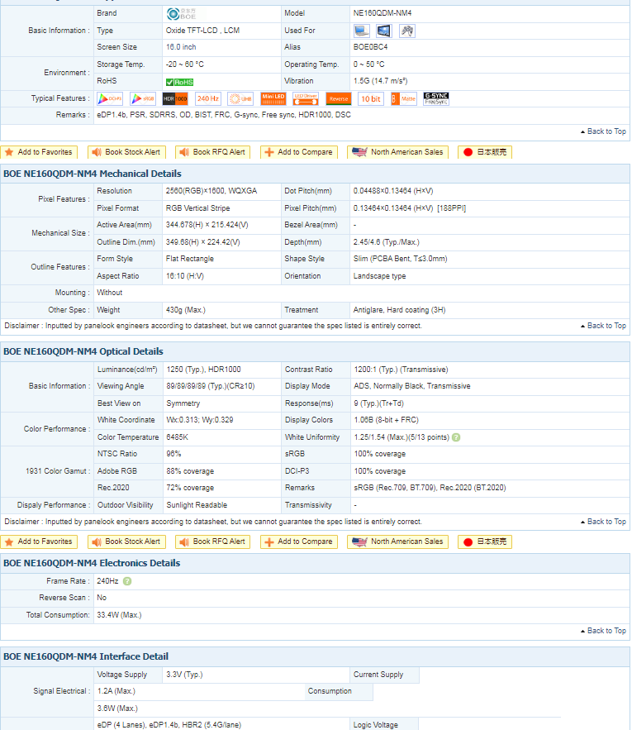
Task: Add to Compare above Electronics Details
Action: 299,542
